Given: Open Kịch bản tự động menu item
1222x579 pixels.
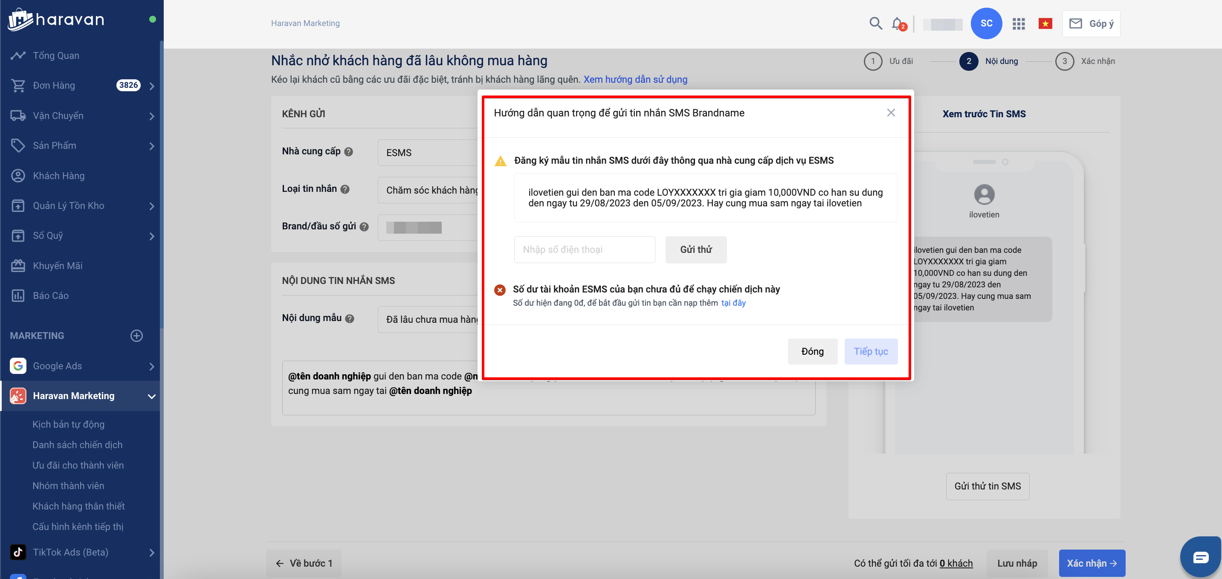Looking at the screenshot, I should coord(68,424).
